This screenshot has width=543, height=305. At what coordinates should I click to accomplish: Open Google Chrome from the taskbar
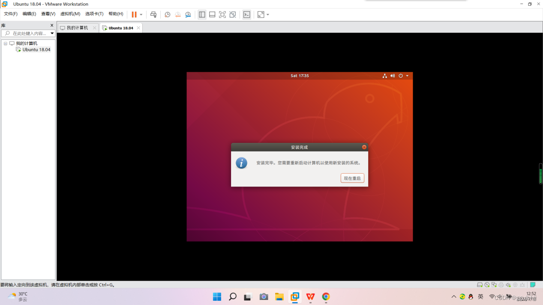[326, 296]
